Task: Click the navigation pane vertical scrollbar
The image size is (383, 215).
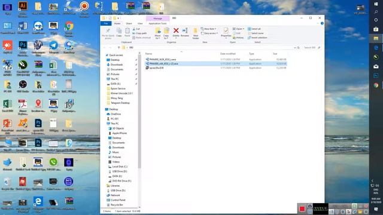Action: coord(139,111)
